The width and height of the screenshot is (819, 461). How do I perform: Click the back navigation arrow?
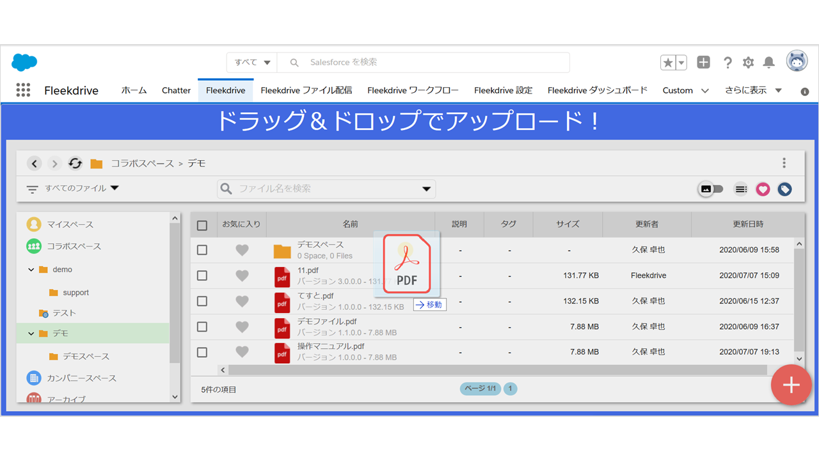coord(35,163)
